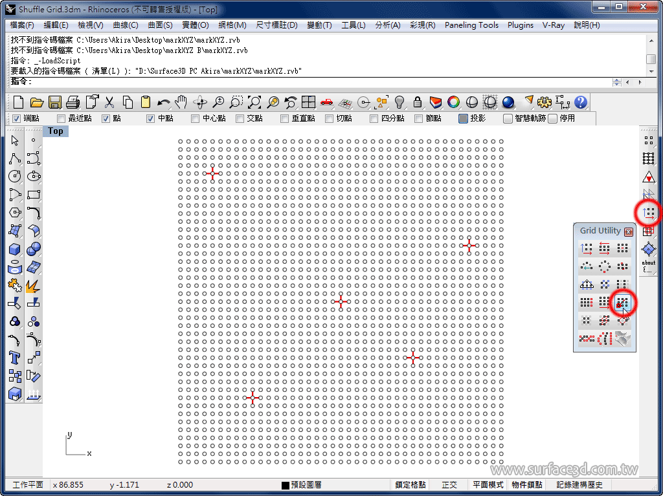Click the red triangle icon on right sidebar
The height and width of the screenshot is (496, 663).
pyautogui.click(x=649, y=177)
